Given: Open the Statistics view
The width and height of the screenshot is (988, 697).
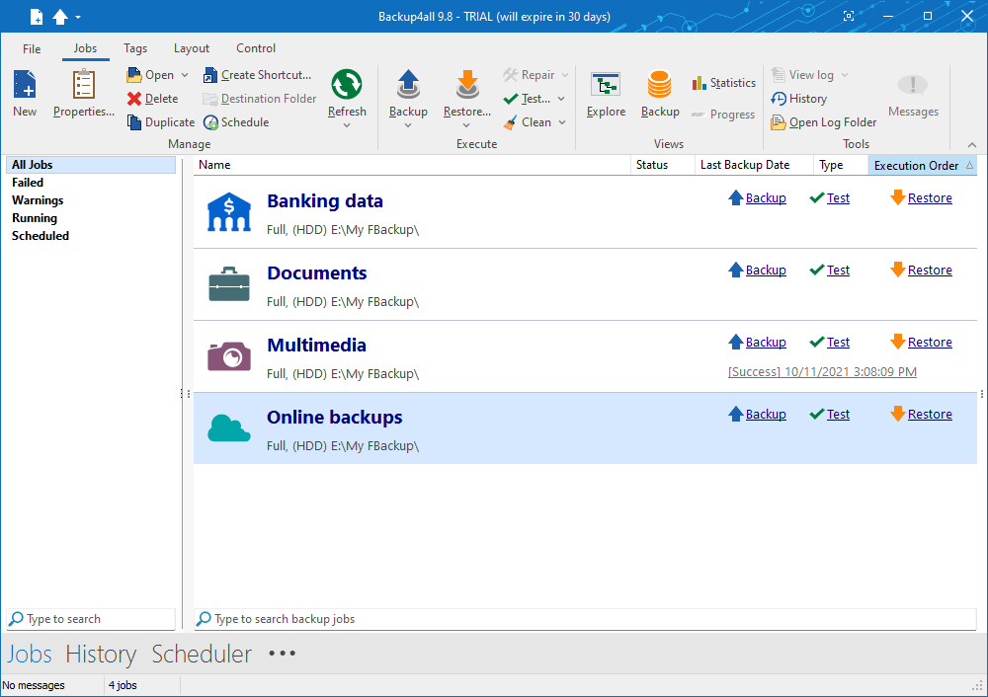Looking at the screenshot, I should point(723,83).
